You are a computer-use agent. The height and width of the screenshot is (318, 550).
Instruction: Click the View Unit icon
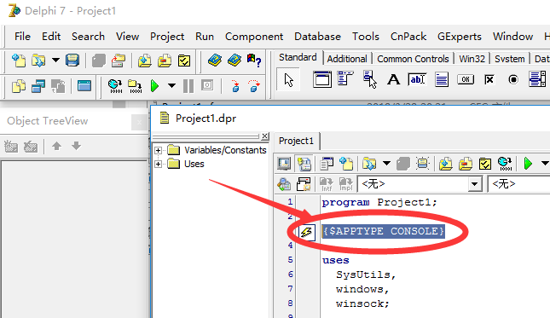19,86
